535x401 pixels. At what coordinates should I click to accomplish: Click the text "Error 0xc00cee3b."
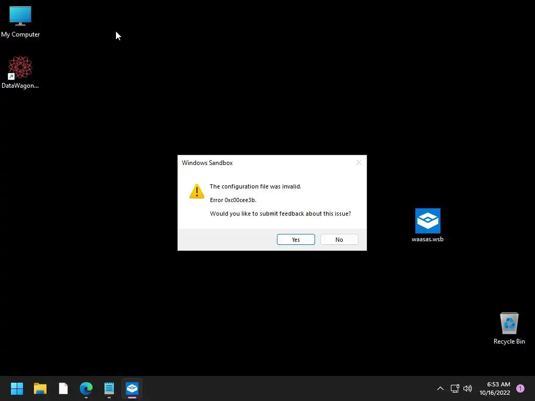(x=233, y=200)
